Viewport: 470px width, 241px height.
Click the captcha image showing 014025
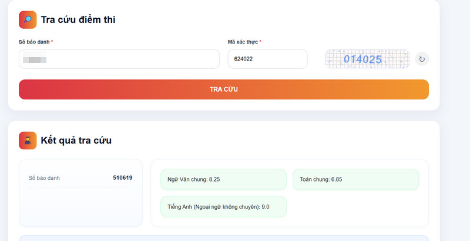[x=367, y=59]
